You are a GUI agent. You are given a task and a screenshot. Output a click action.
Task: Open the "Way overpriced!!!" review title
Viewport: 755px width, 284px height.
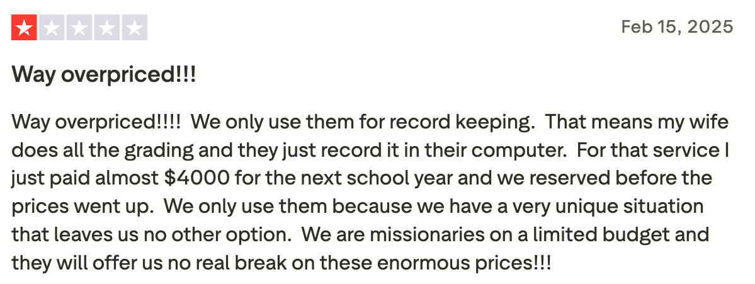point(104,76)
